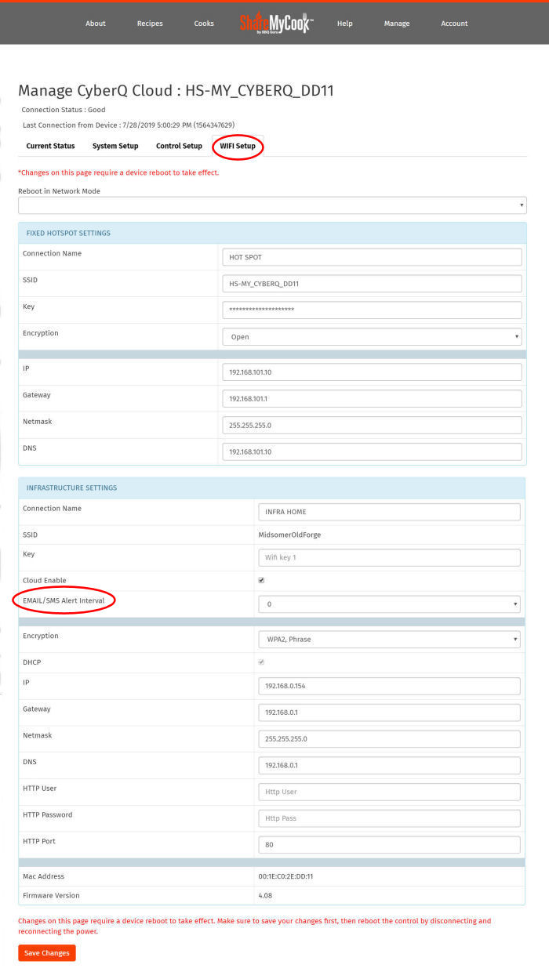Toggle the DHCP checkbox
The width and height of the screenshot is (549, 979).
pos(261,662)
